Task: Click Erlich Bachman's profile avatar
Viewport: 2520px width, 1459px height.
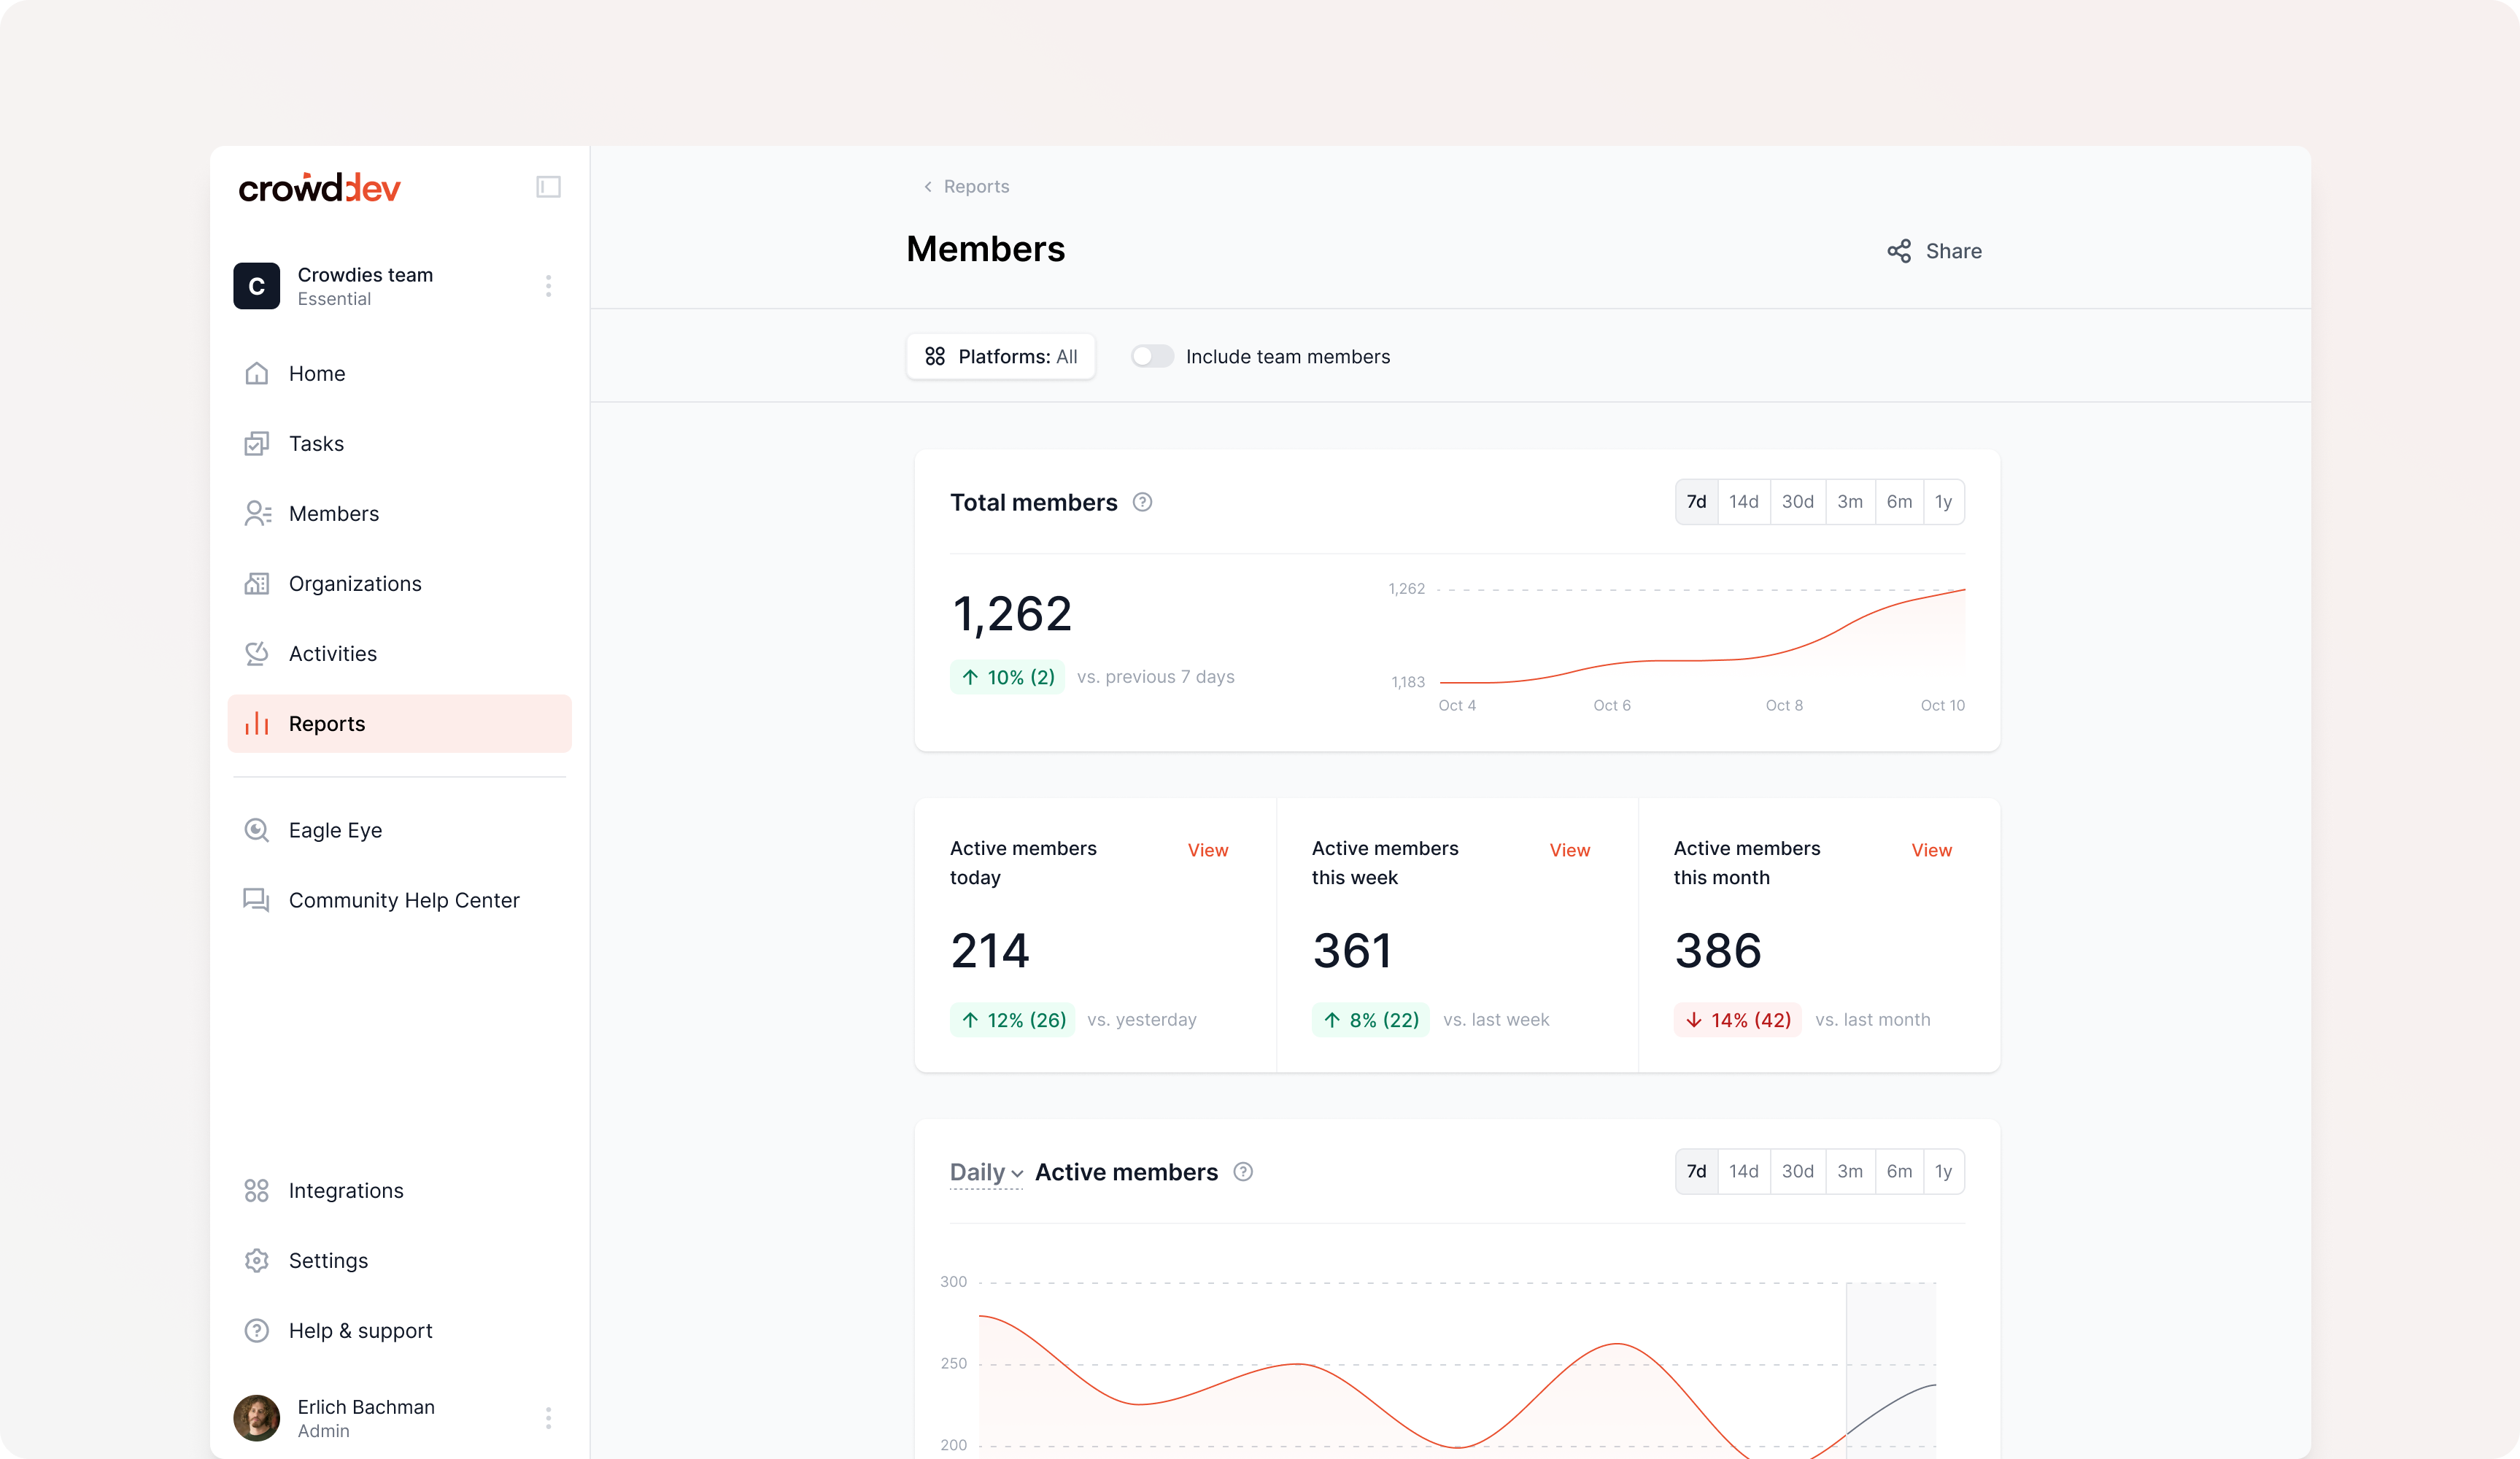Action: 257,1418
